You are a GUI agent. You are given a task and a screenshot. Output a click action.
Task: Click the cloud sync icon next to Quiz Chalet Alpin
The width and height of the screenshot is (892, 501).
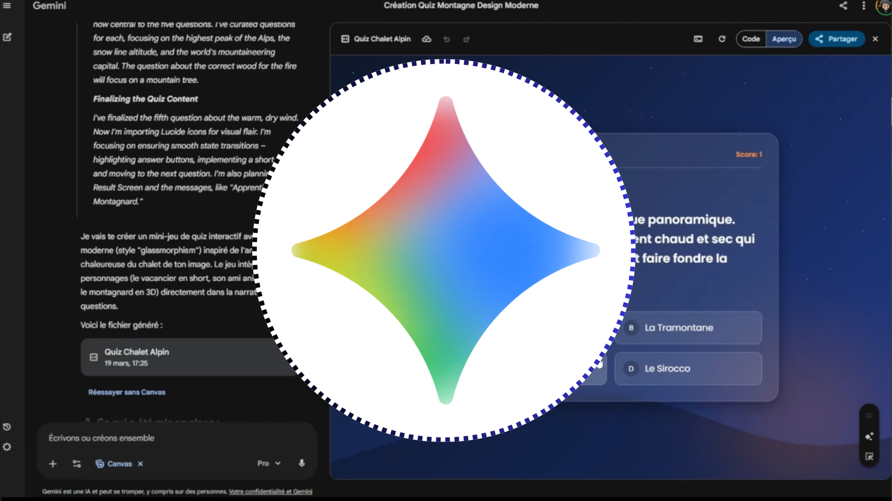[426, 39]
